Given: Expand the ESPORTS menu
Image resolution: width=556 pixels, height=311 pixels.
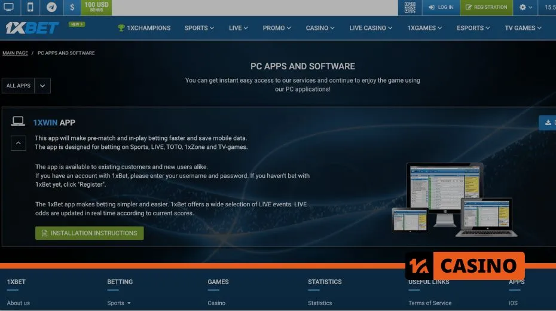Looking at the screenshot, I should 473,28.
